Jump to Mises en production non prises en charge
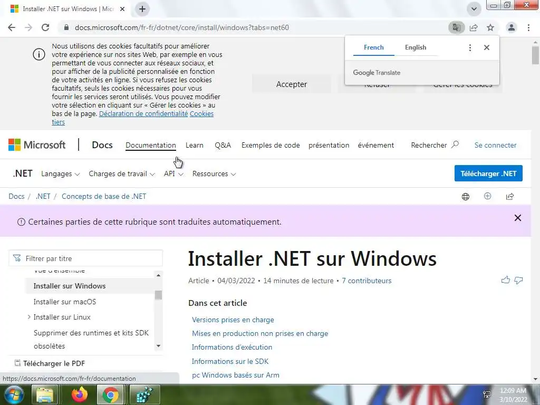 click(x=260, y=333)
